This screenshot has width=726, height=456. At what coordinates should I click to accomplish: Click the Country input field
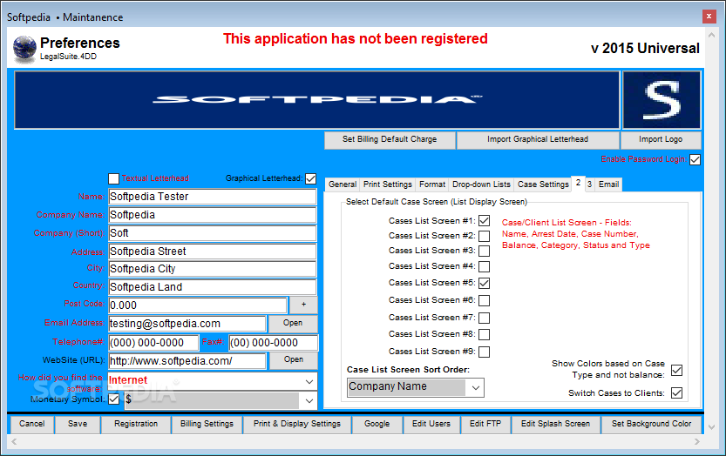point(213,287)
